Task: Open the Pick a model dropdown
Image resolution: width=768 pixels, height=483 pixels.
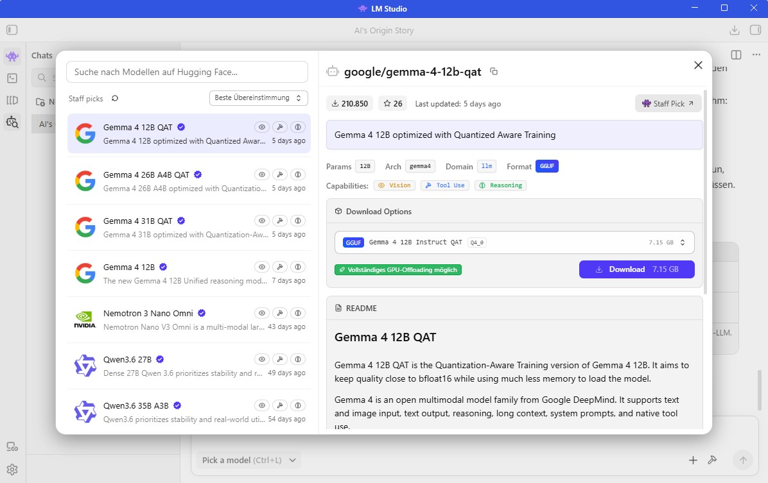Action: click(x=249, y=460)
